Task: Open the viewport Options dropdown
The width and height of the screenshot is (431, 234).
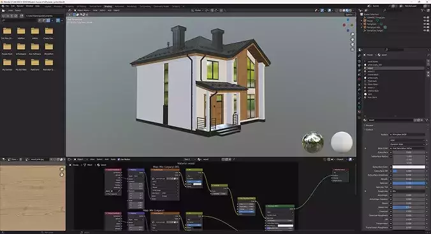Action: [x=349, y=15]
